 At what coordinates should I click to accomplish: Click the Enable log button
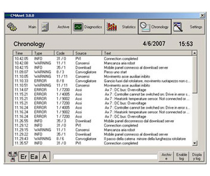pos(182,156)
